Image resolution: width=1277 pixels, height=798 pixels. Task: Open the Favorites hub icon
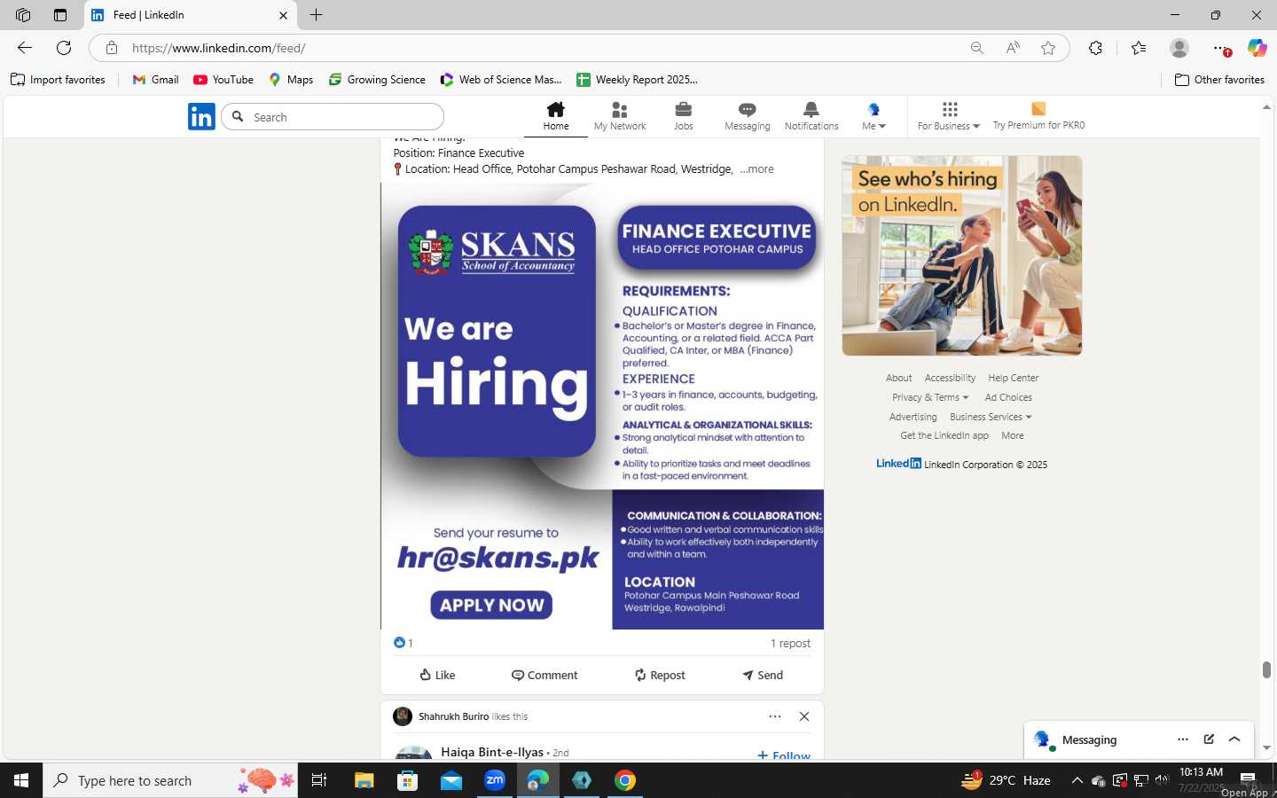(1139, 48)
